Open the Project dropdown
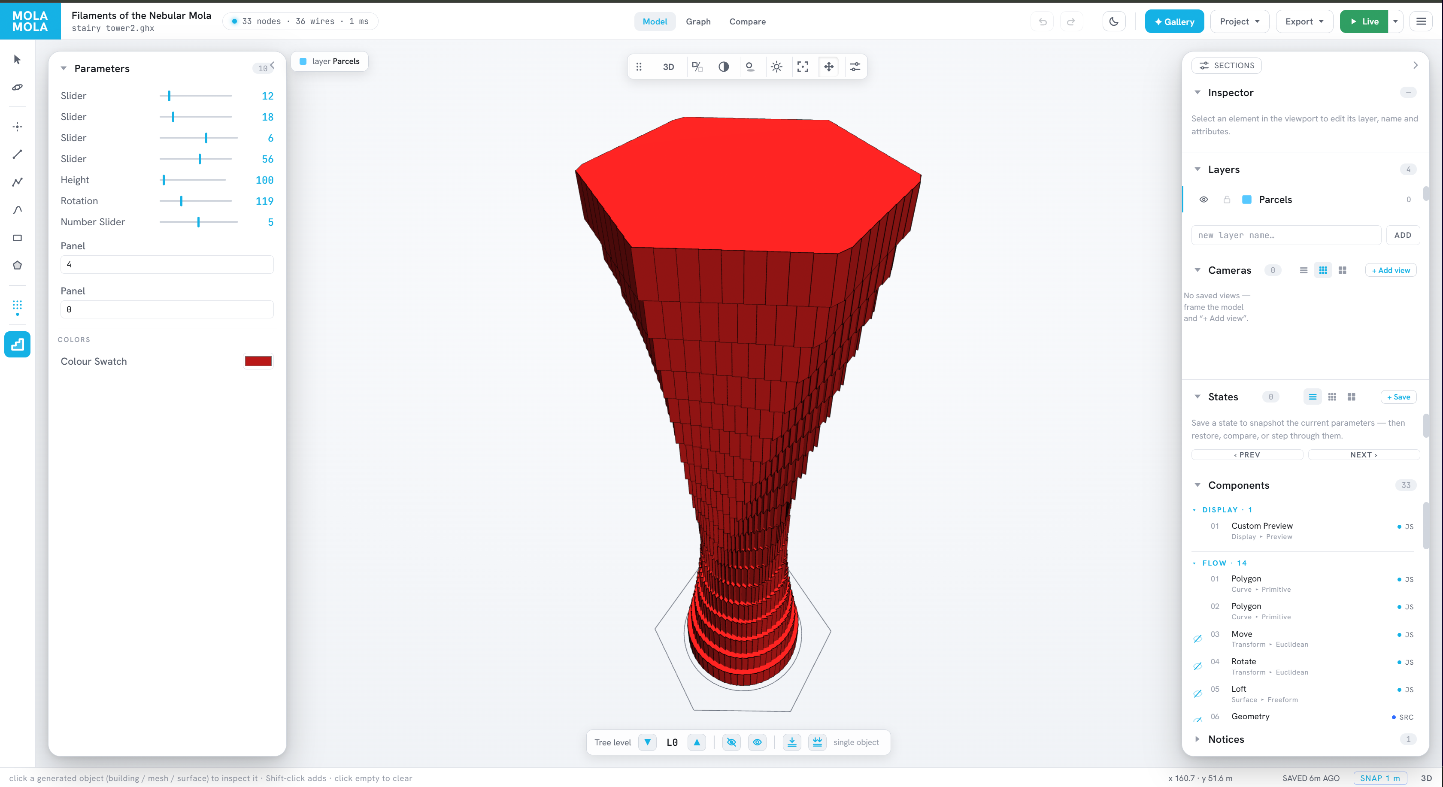This screenshot has height=787, width=1443. (x=1240, y=22)
